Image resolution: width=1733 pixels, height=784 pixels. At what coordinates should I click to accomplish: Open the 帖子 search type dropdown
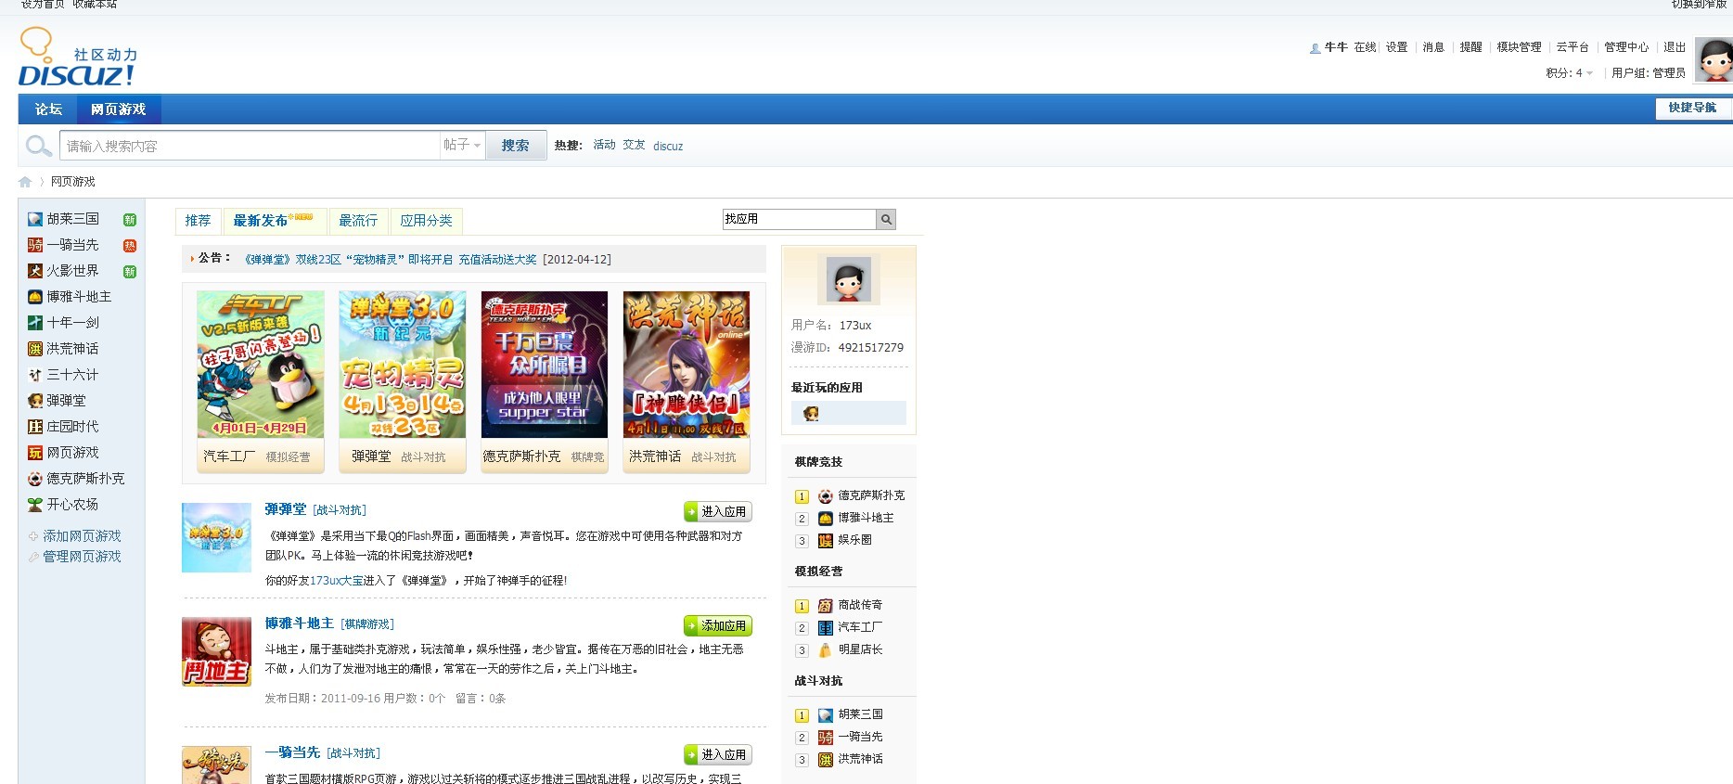pyautogui.click(x=462, y=145)
